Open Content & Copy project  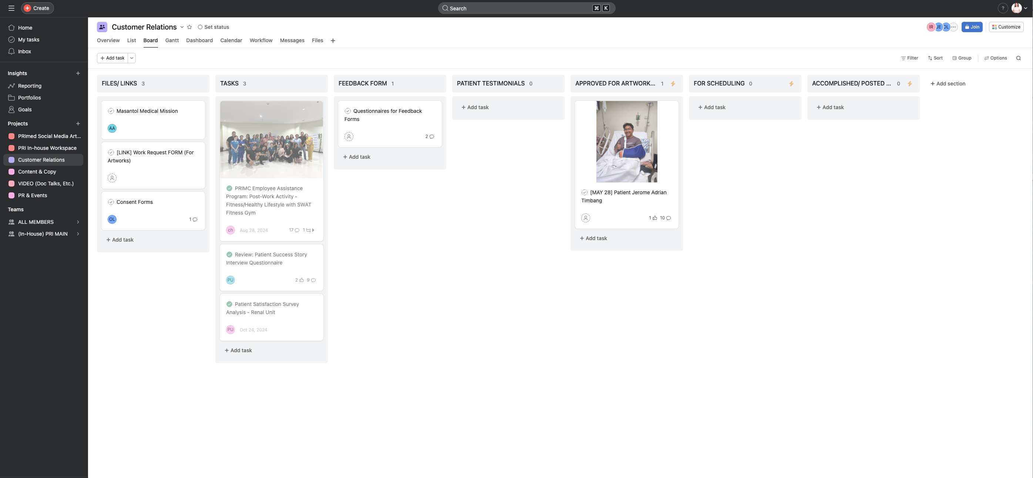tap(44, 172)
